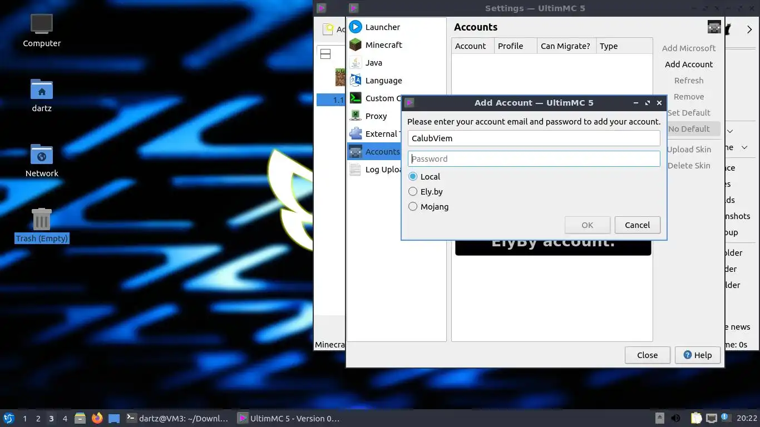Maximize the Add Account dialog
The width and height of the screenshot is (760, 427).
[x=648, y=103]
